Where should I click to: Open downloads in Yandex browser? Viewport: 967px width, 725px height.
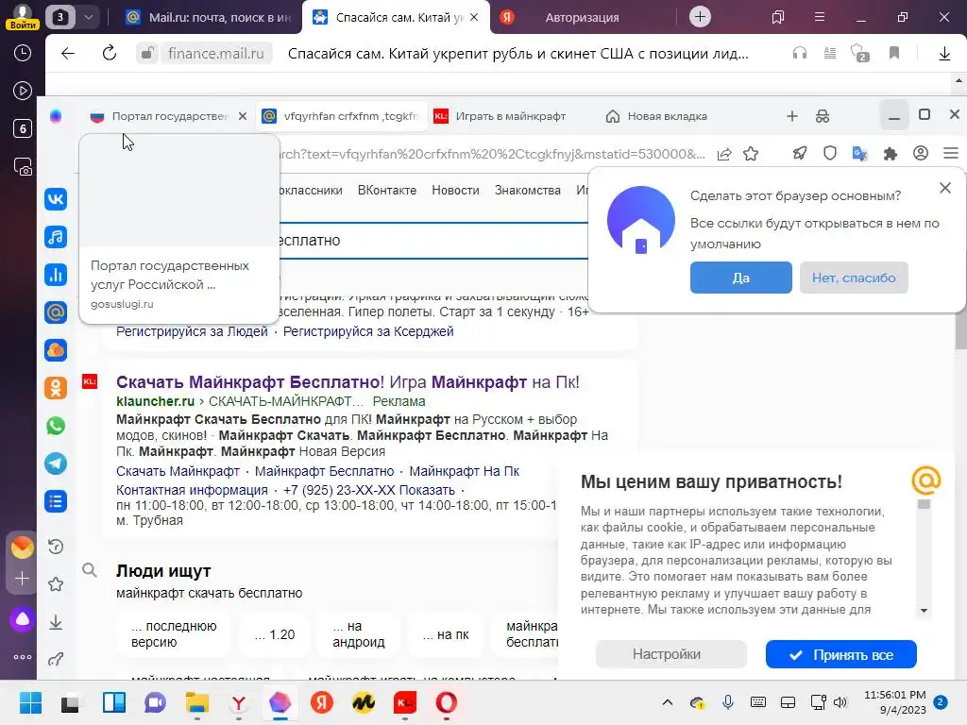click(944, 54)
